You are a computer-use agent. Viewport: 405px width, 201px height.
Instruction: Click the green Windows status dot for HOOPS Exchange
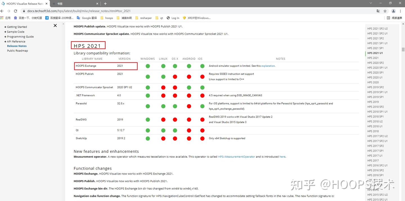point(148,66)
